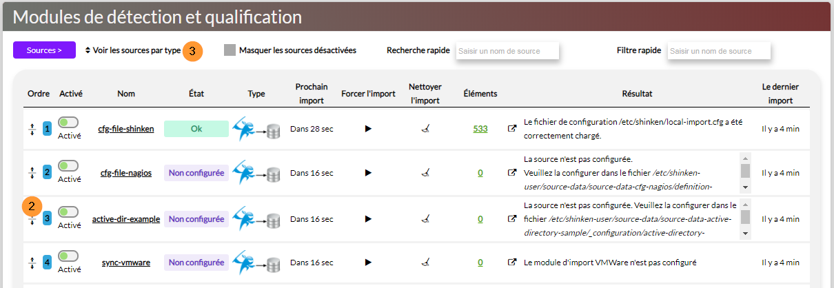Open the Sources > menu button

(44, 50)
